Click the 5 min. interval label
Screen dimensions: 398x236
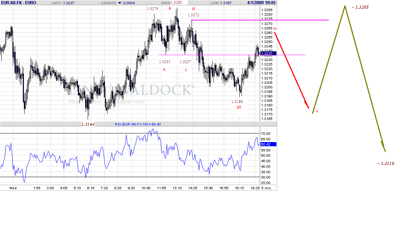(266, 188)
